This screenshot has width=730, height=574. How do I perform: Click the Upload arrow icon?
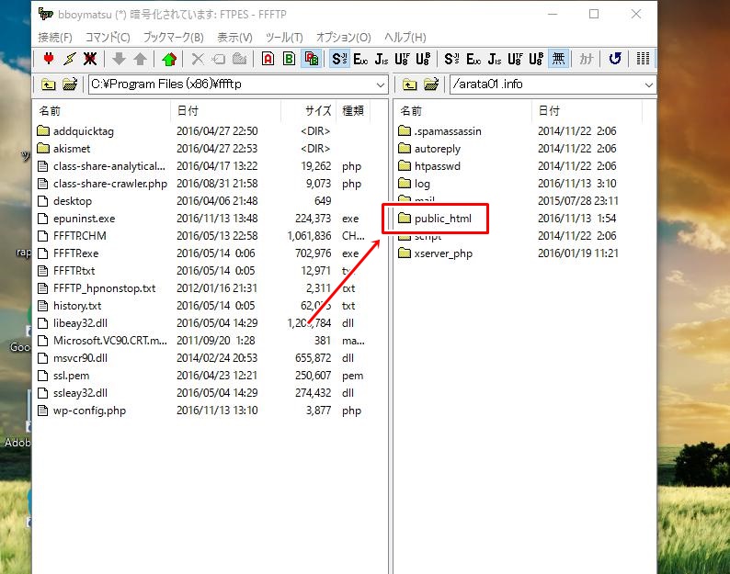click(140, 59)
